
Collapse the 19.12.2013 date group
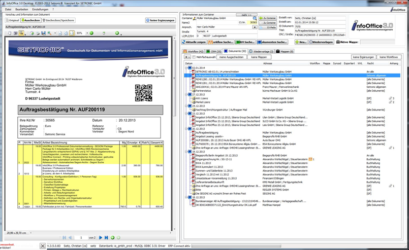coord(186,152)
